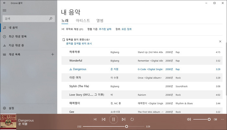Click genre Rhythm & Blues in 매력쟁이 row
Viewport: 227px width, 130px height.
point(184,103)
